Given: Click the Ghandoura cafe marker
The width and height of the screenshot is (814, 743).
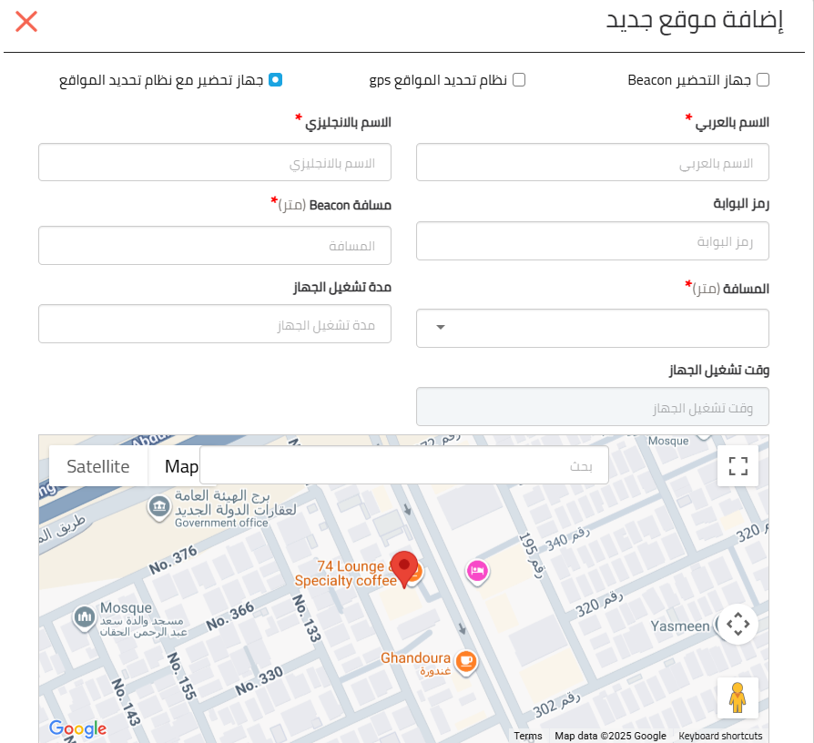Looking at the screenshot, I should coord(466,661).
